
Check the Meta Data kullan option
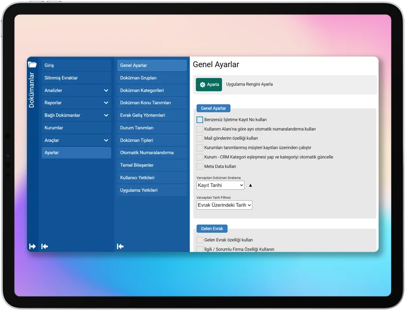pyautogui.click(x=200, y=166)
